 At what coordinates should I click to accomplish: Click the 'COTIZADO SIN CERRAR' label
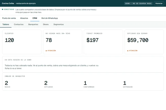(137, 33)
